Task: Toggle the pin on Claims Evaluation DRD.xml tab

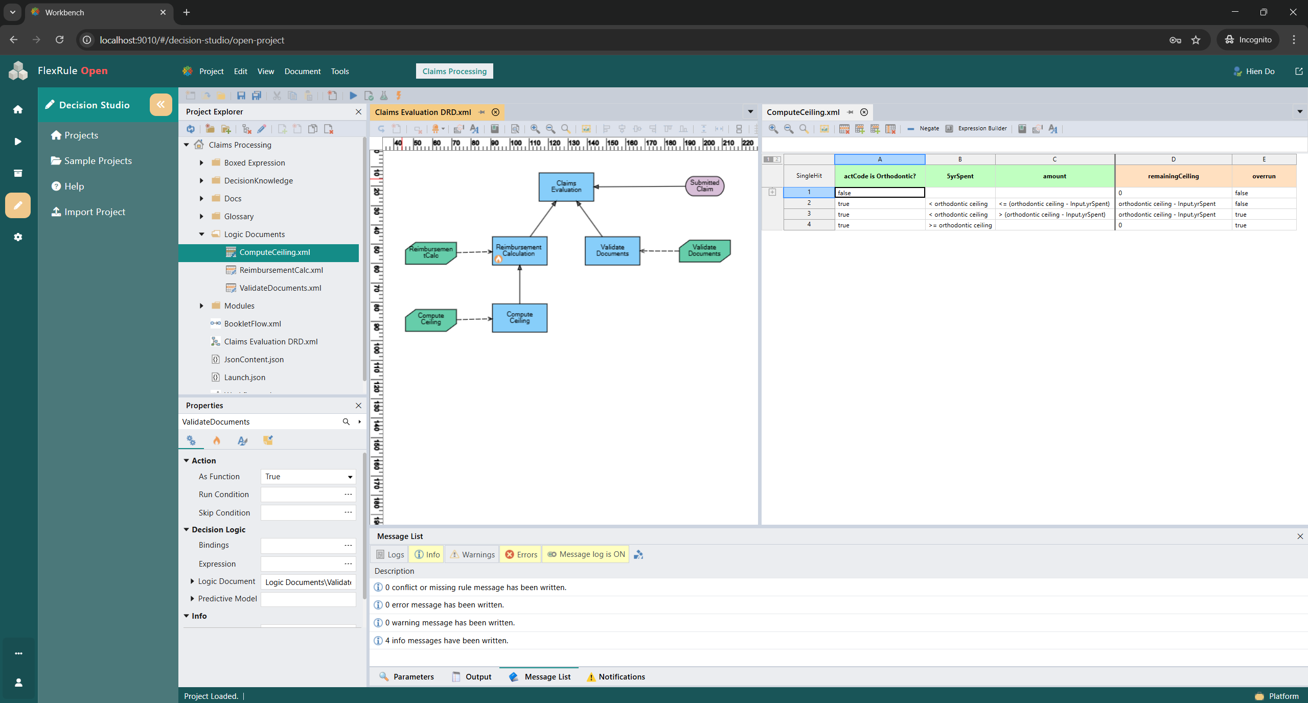Action: click(482, 112)
